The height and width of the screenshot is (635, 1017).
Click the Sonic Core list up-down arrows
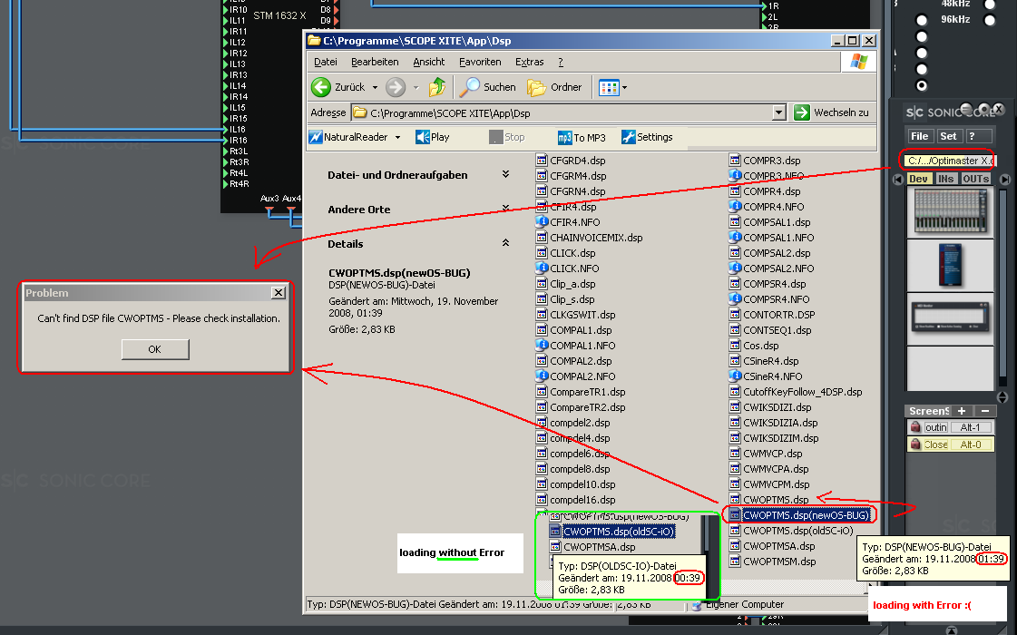tap(1002, 397)
